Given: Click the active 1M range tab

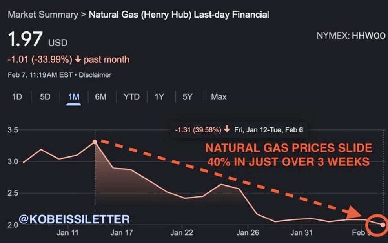Looking at the screenshot, I should (x=74, y=96).
